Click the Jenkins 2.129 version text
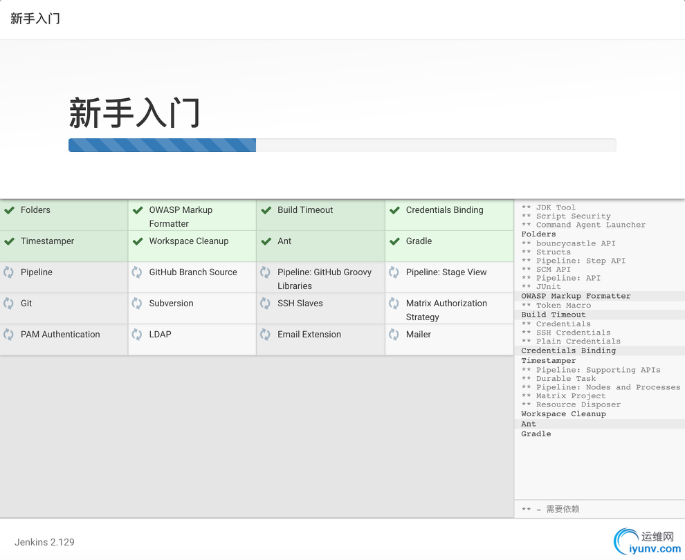 pos(44,542)
